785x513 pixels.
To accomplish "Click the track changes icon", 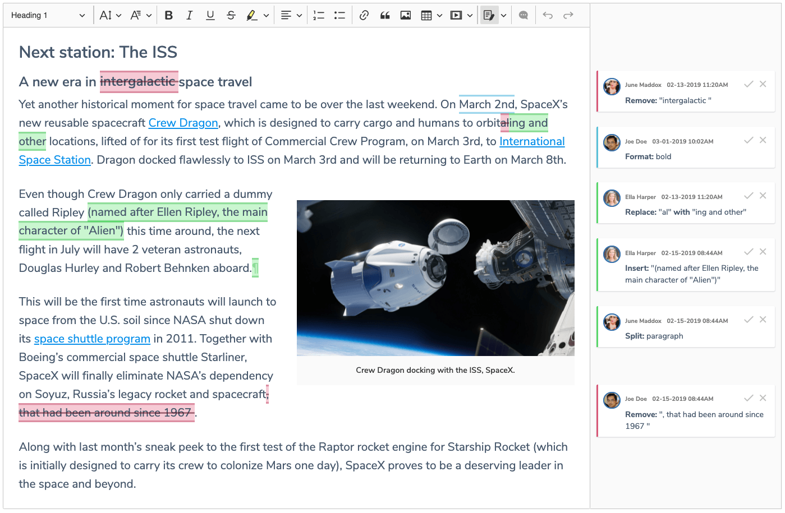I will pyautogui.click(x=489, y=16).
